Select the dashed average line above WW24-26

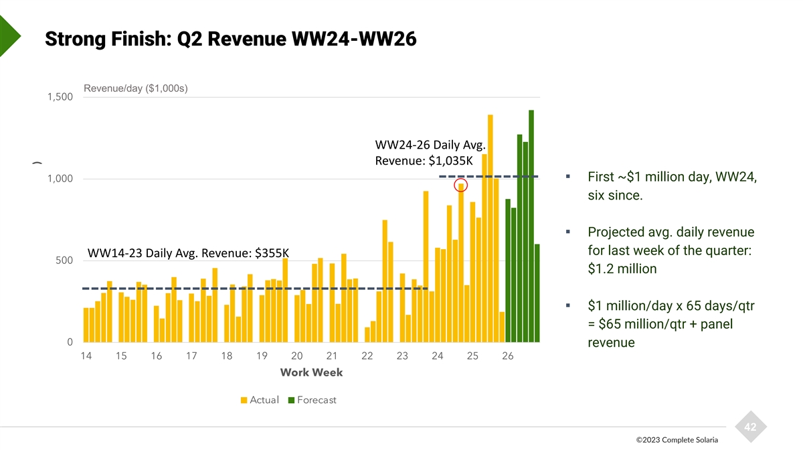pos(488,176)
